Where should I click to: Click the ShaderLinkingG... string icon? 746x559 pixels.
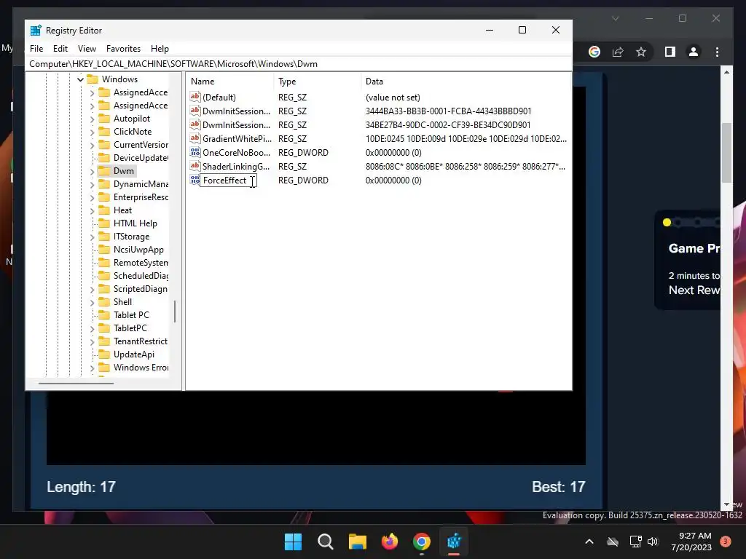[195, 166]
